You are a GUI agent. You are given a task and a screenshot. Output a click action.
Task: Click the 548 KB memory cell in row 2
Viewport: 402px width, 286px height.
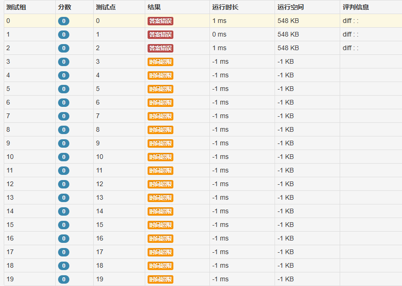[x=288, y=48]
